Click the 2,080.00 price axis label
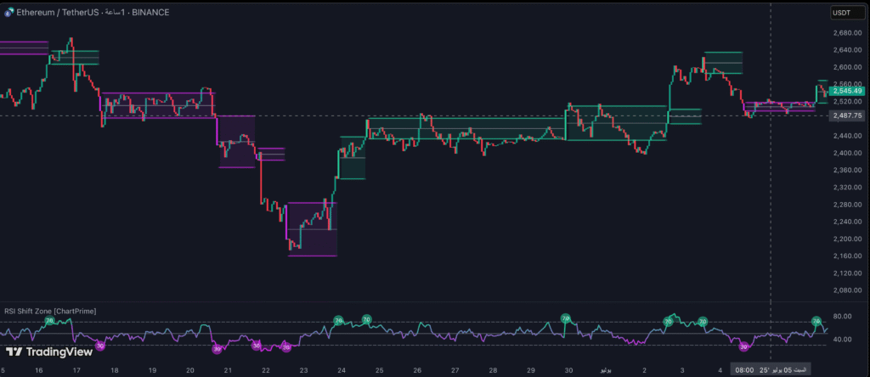Viewport: 870px width, 377px height. (846, 290)
